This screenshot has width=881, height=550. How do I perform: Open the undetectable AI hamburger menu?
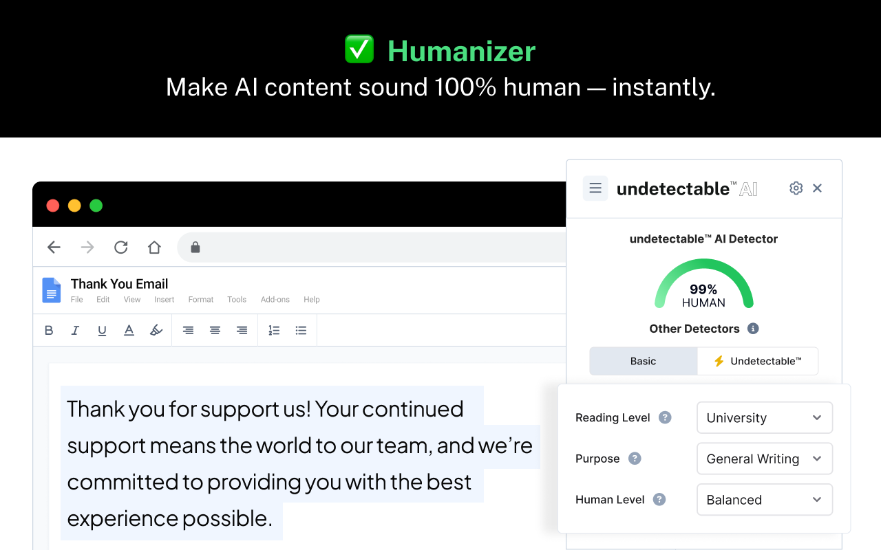coord(595,188)
